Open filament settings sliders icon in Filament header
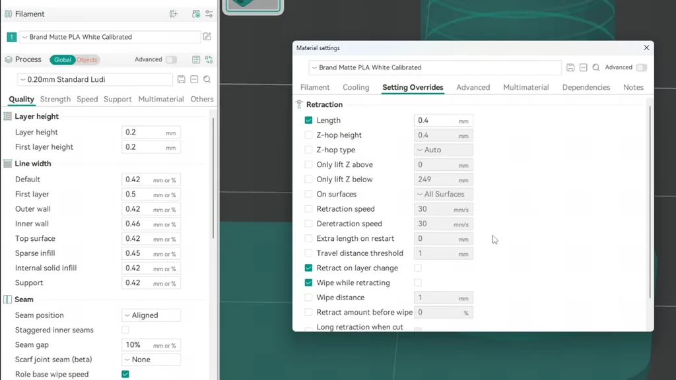 pyautogui.click(x=209, y=14)
